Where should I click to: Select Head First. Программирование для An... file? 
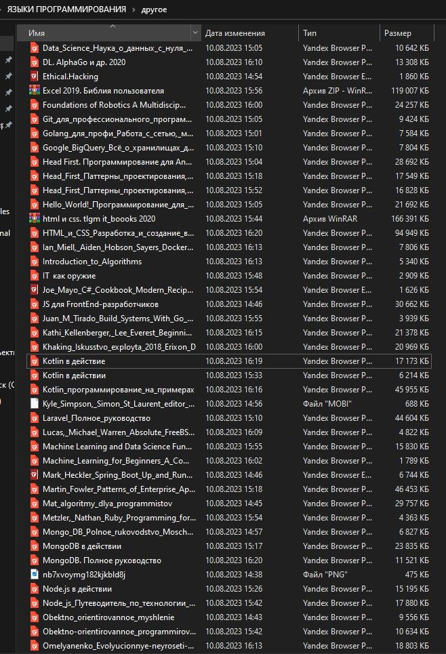coord(117,162)
